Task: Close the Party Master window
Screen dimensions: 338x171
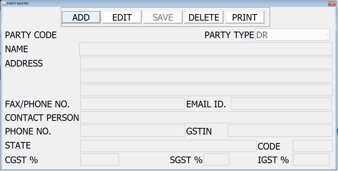Action: tap(332, 4)
